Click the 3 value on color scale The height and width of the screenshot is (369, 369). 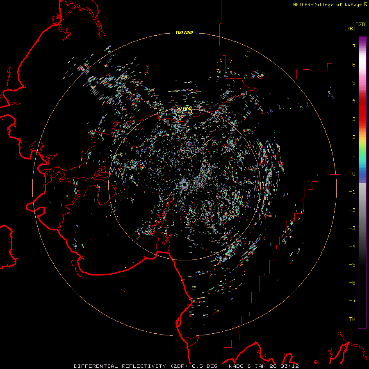[354, 119]
